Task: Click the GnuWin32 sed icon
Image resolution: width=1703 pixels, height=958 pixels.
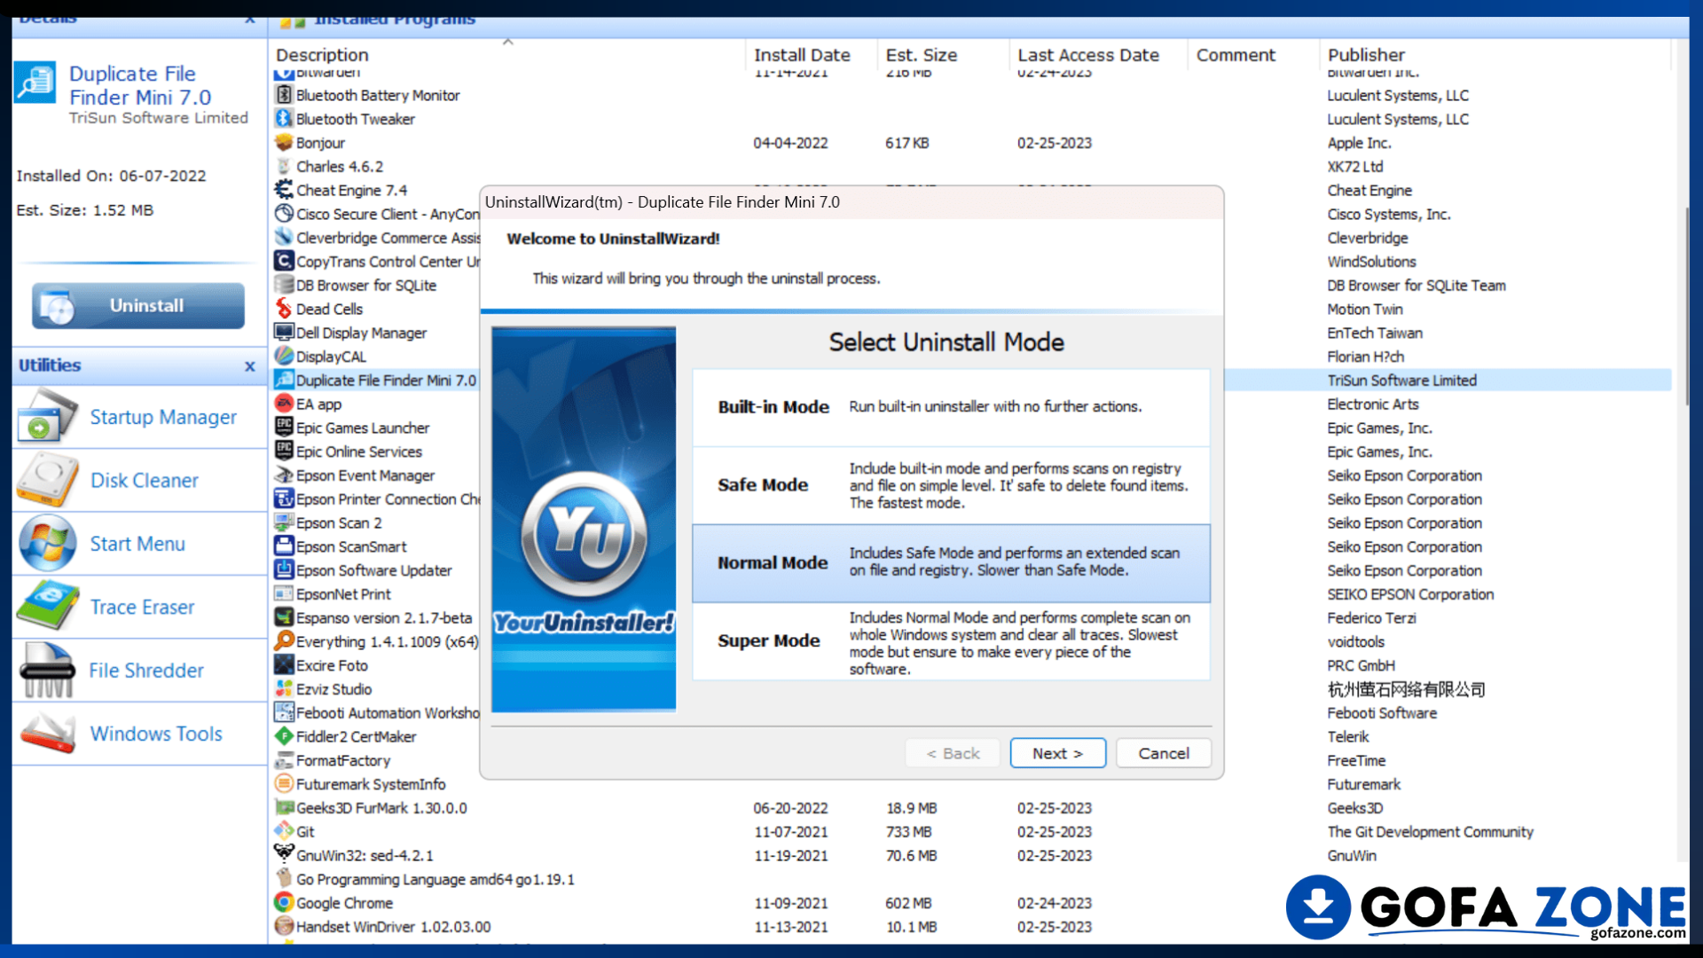Action: coord(284,855)
